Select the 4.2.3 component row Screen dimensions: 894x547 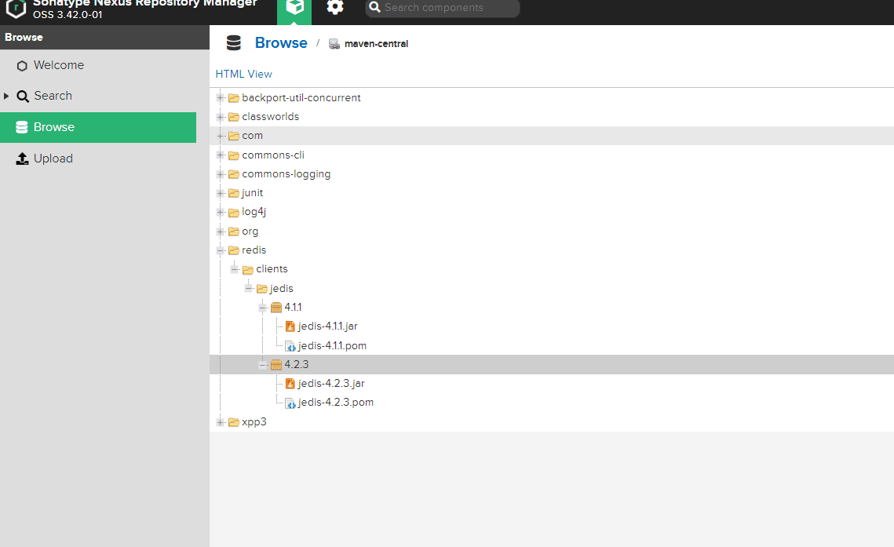tap(552, 364)
